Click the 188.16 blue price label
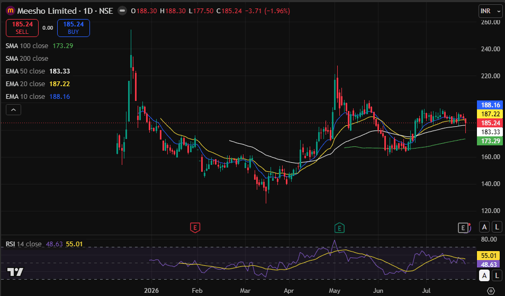The width and height of the screenshot is (505, 296). click(x=490, y=105)
